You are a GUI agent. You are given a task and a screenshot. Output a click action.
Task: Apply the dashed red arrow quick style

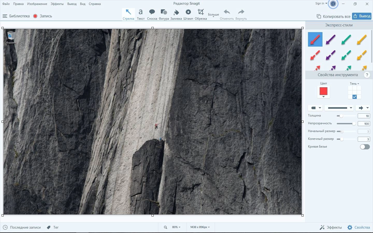point(315,55)
